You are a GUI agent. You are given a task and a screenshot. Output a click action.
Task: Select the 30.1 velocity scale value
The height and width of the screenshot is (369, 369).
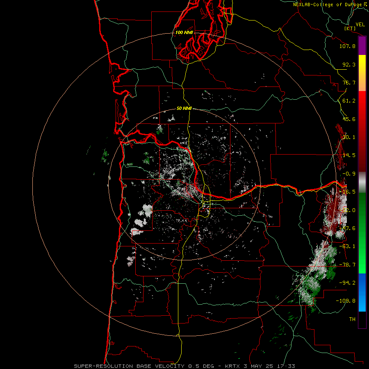click(x=349, y=137)
